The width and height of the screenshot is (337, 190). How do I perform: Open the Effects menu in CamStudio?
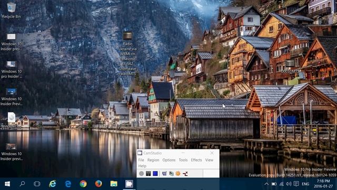pos(196,160)
